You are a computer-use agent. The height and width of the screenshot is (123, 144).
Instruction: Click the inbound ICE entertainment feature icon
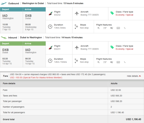(118, 62)
